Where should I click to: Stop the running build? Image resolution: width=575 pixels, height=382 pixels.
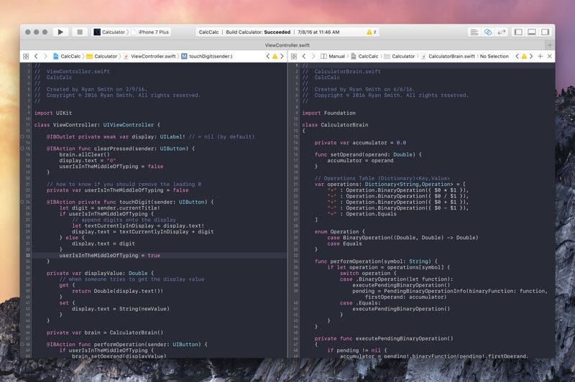pyautogui.click(x=80, y=32)
